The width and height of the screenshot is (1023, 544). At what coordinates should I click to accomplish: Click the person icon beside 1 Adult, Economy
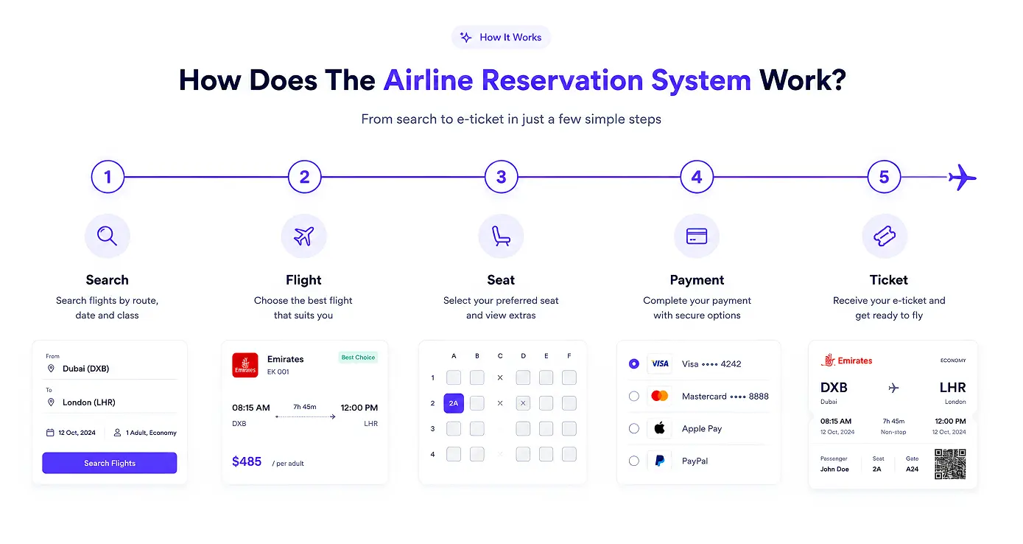(117, 433)
